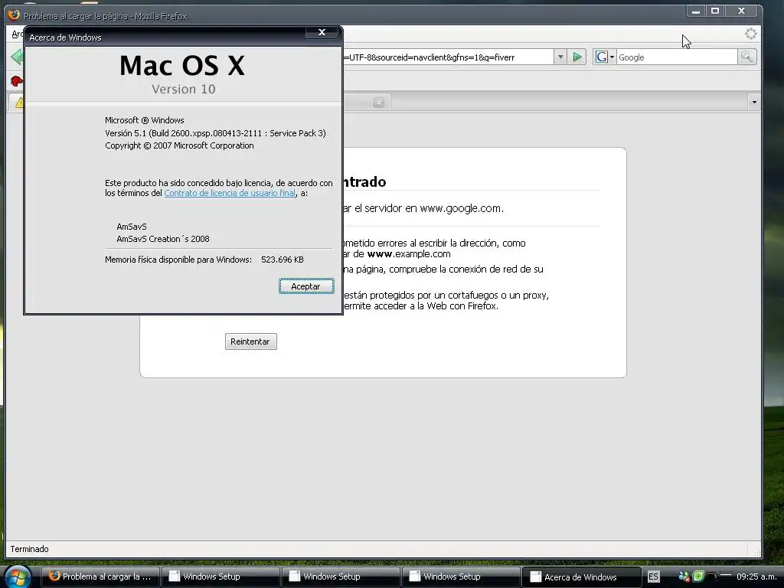Click the Google search input field
Screen dimensions: 784x588
[677, 57]
